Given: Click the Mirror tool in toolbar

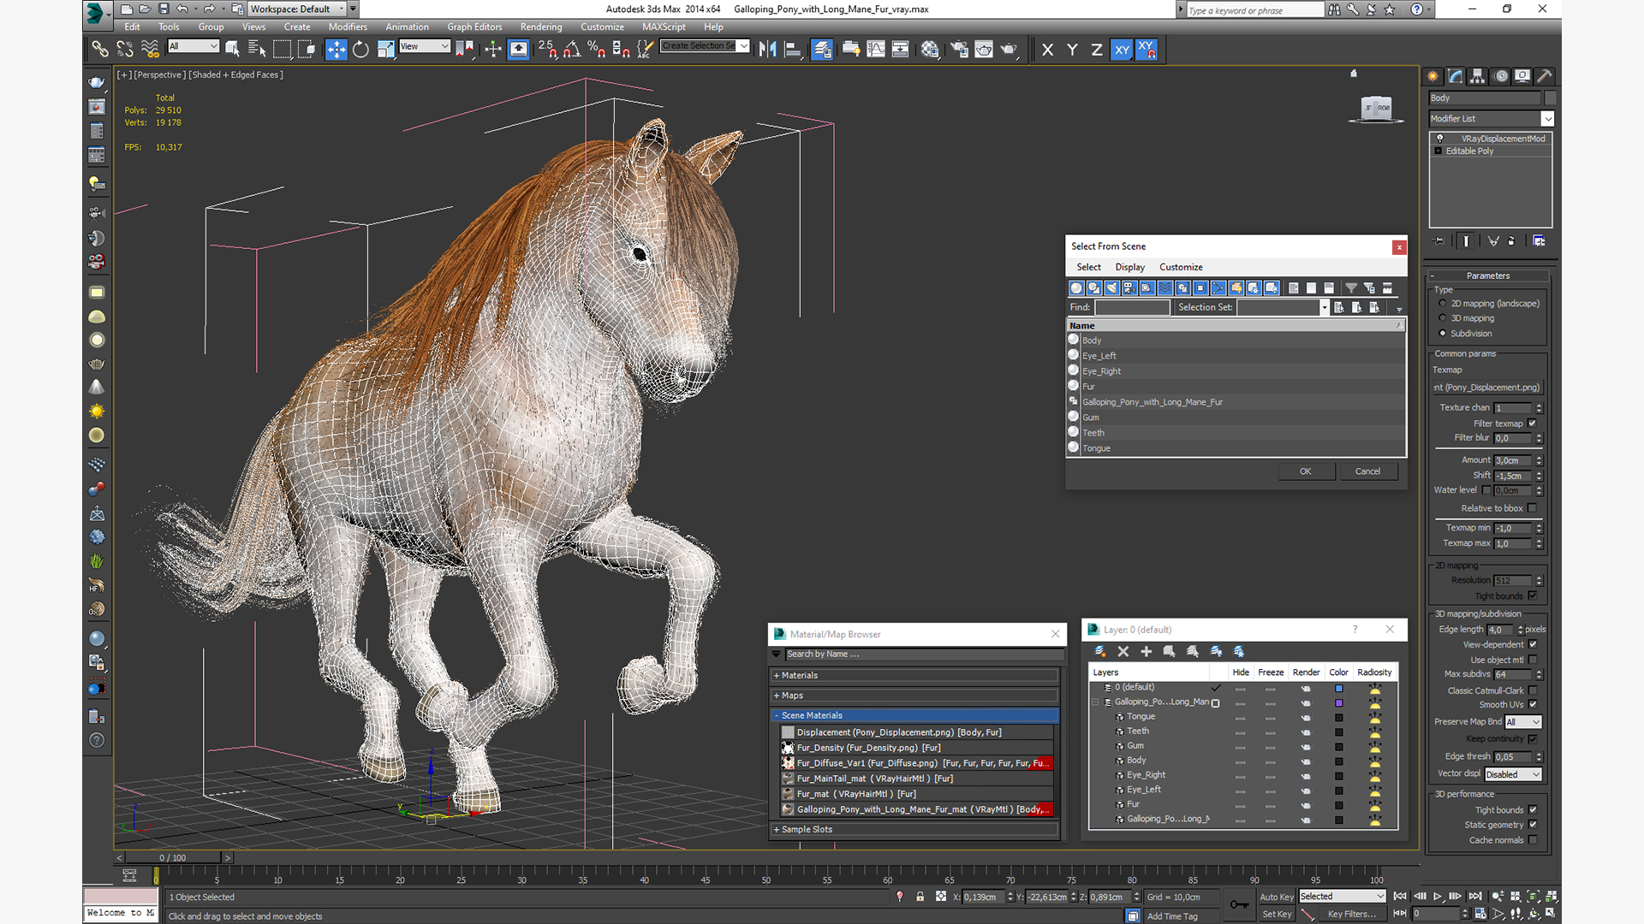Looking at the screenshot, I should pyautogui.click(x=768, y=50).
